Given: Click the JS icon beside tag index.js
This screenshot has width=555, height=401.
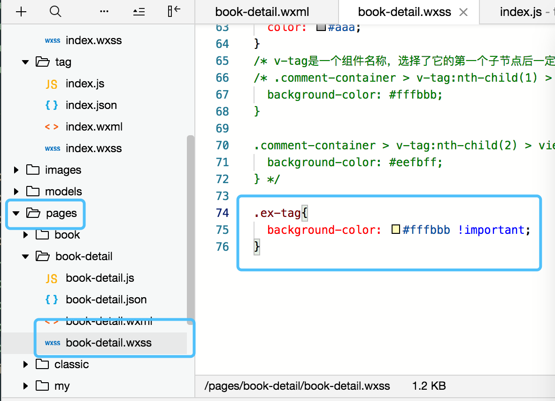Looking at the screenshot, I should click(x=52, y=84).
